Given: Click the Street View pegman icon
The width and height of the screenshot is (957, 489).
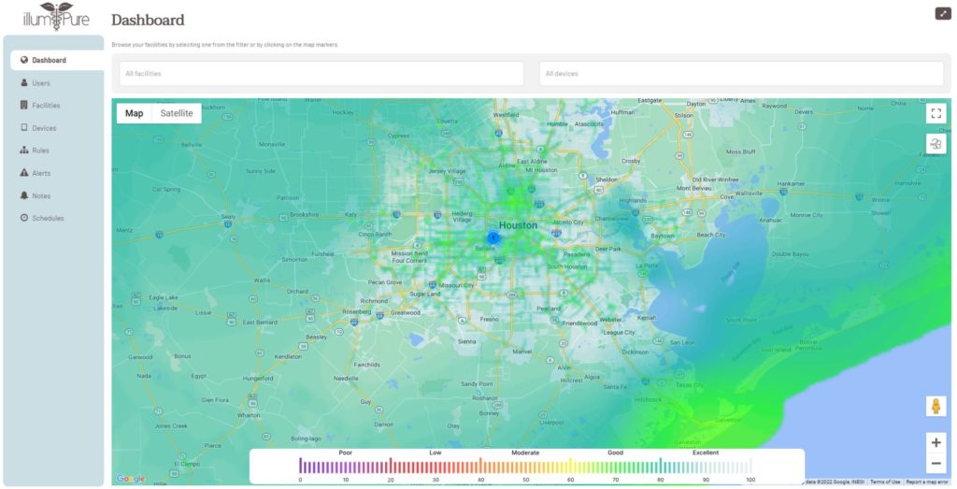Looking at the screenshot, I should point(936,406).
